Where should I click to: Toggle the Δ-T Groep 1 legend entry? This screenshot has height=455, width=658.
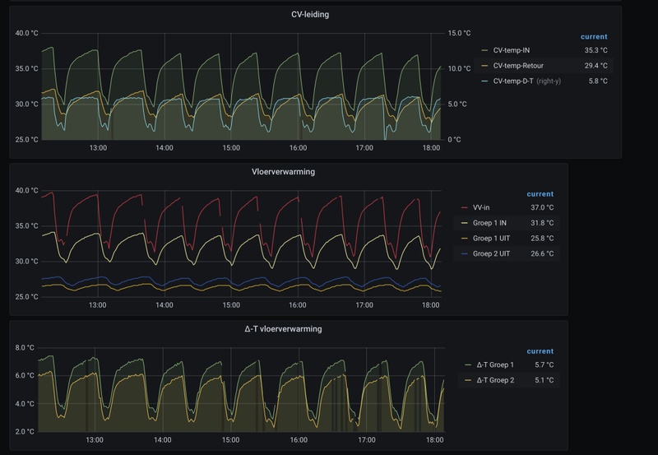495,365
